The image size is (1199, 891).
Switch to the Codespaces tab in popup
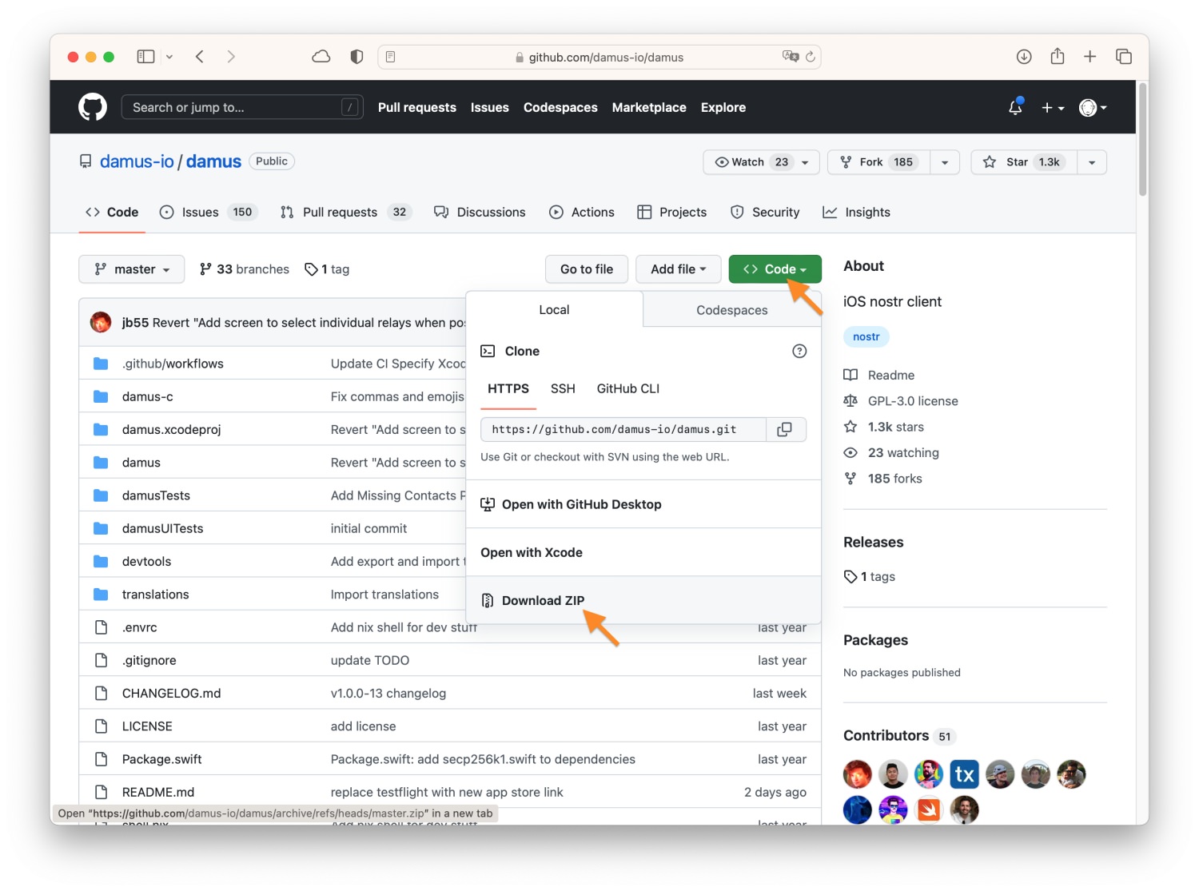point(732,310)
